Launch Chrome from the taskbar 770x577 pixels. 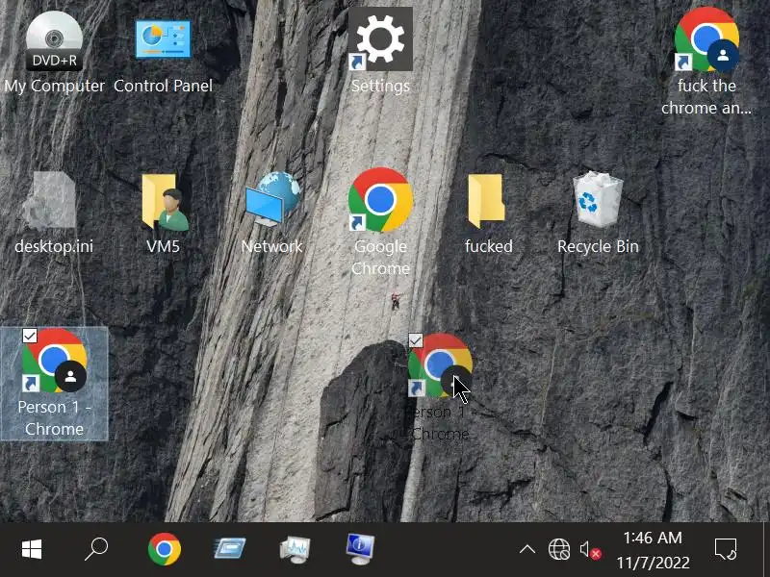coord(165,549)
